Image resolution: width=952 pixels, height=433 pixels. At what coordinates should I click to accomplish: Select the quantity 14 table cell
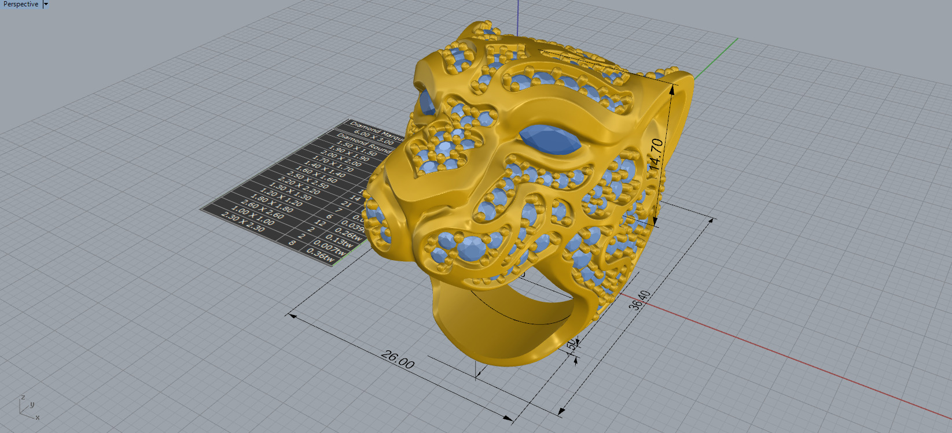click(x=355, y=198)
